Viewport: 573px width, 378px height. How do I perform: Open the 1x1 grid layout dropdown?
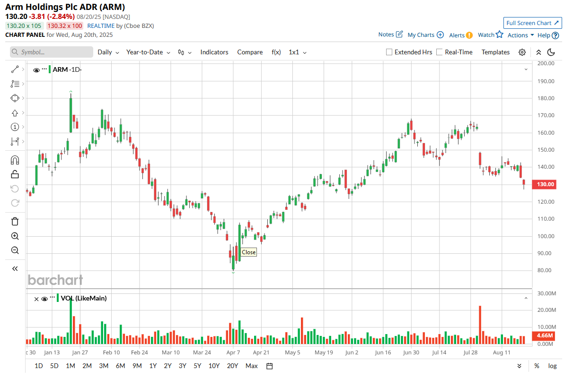tap(298, 52)
